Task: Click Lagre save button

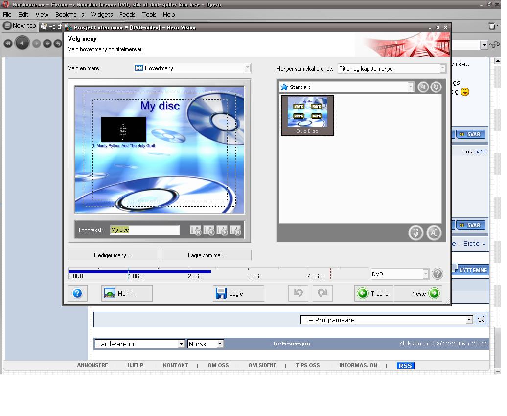Action: click(x=238, y=294)
